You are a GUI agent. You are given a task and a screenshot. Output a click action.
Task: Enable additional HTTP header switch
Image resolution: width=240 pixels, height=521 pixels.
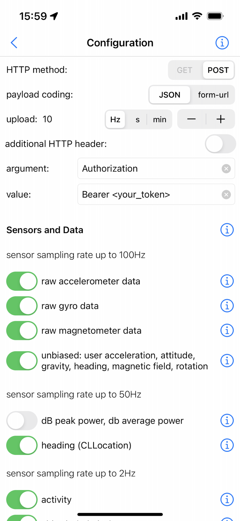[220, 144]
